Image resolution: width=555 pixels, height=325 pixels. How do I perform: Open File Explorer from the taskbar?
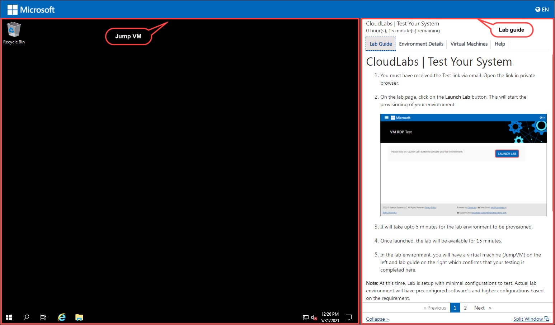(x=79, y=317)
